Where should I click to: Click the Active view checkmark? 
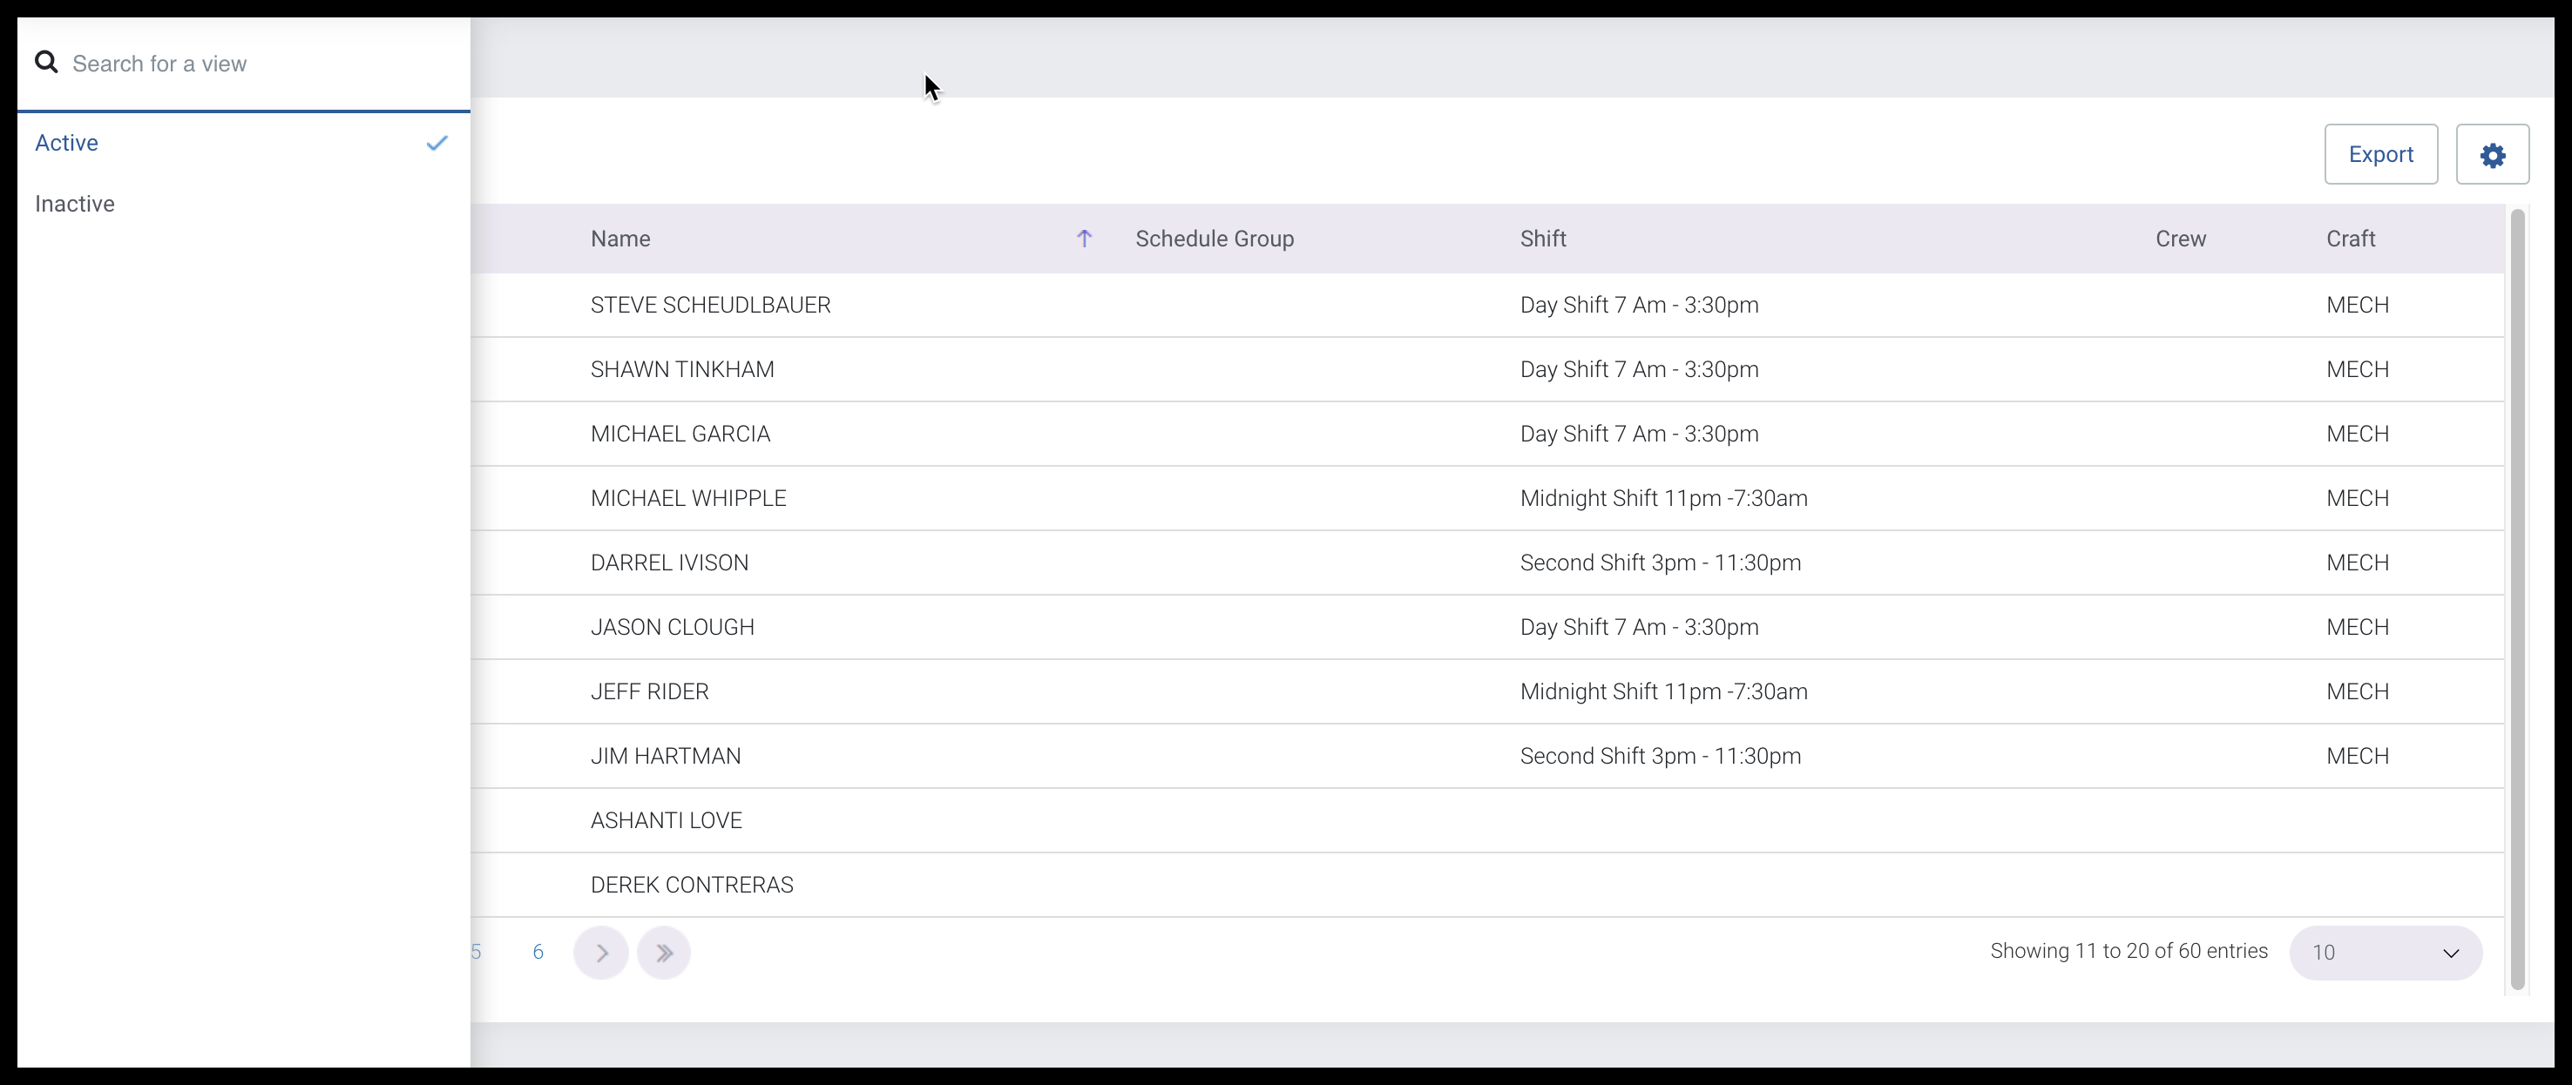coord(437,143)
